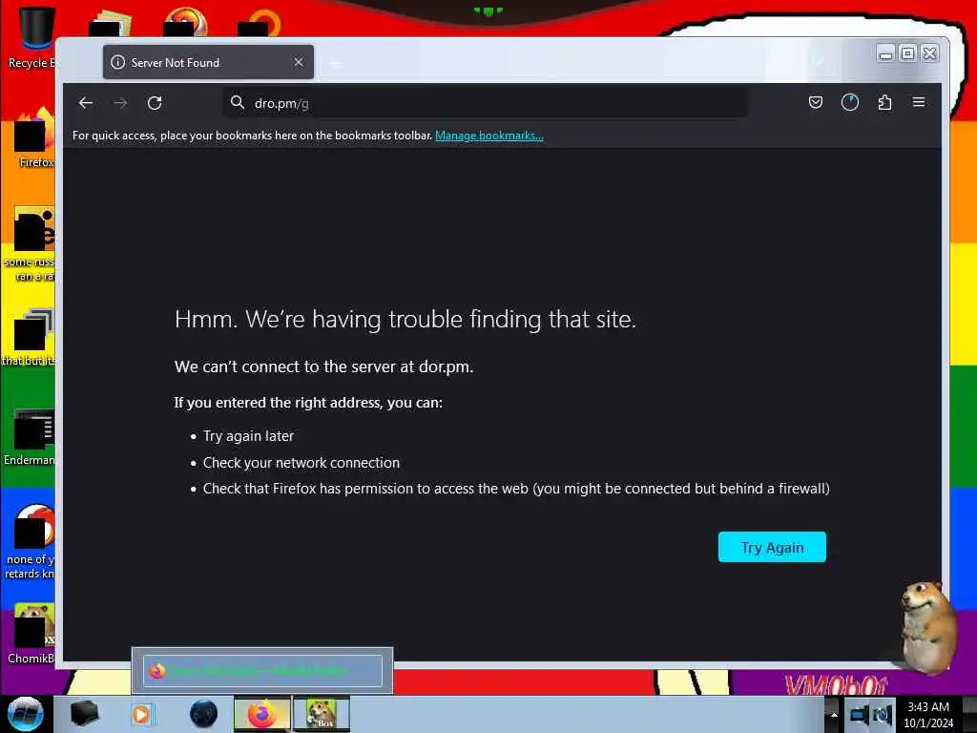Open the media player taskbar icon
Viewport: 977px width, 733px height.
pyautogui.click(x=141, y=714)
